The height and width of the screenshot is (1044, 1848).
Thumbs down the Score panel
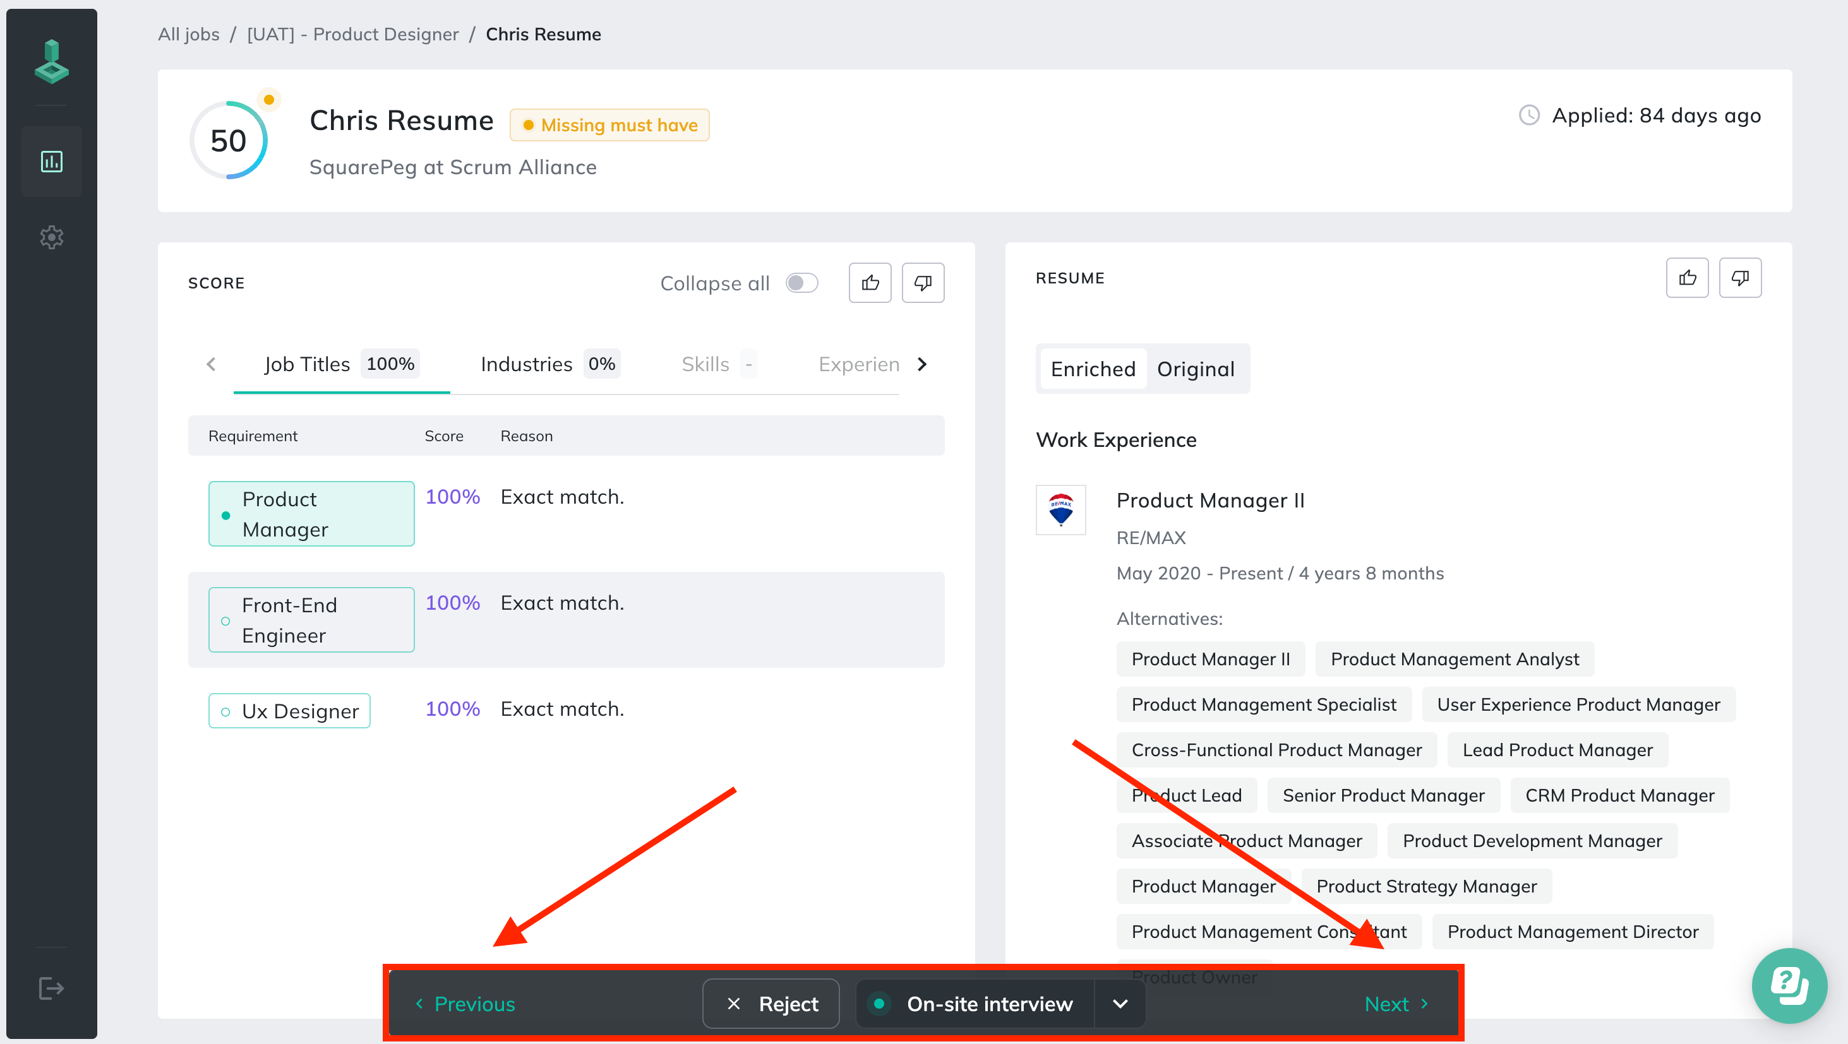(x=923, y=283)
